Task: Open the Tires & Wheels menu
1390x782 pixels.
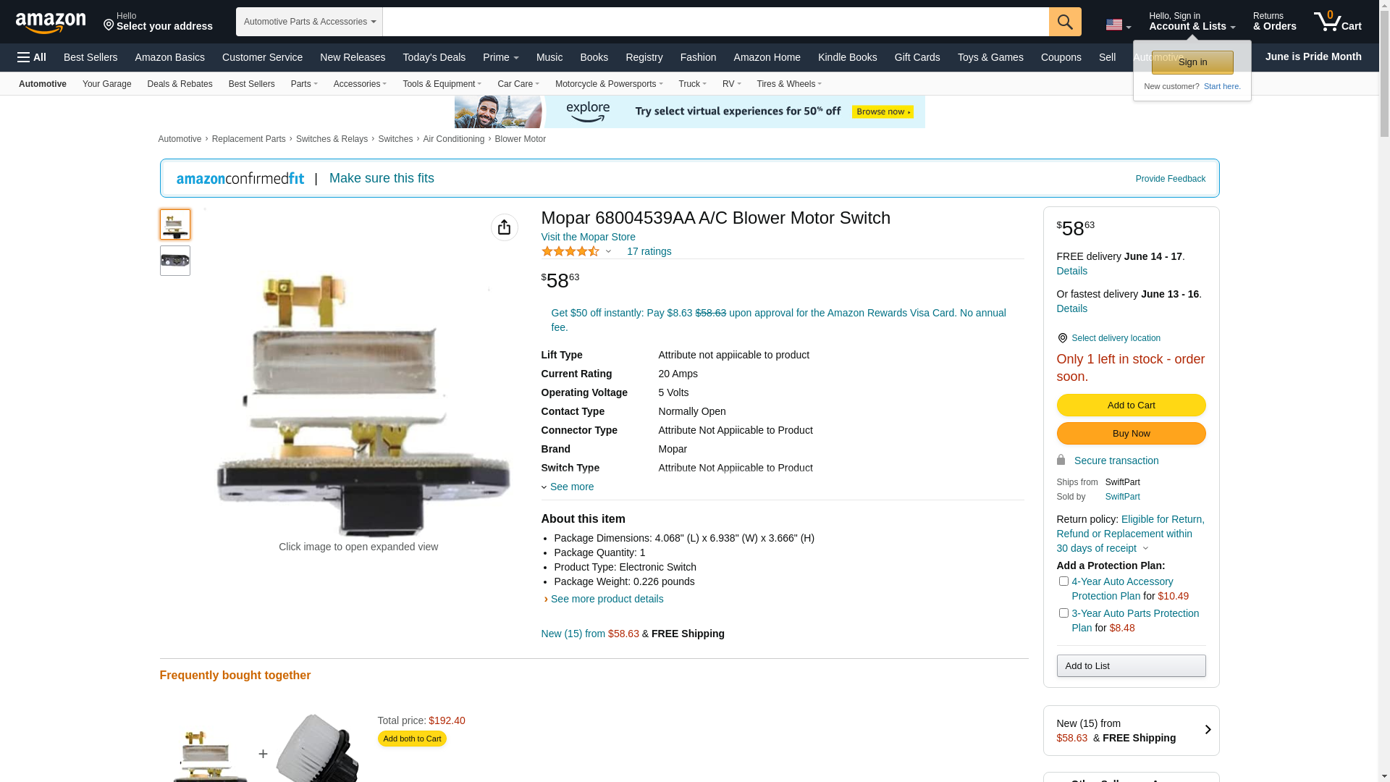Action: (789, 84)
